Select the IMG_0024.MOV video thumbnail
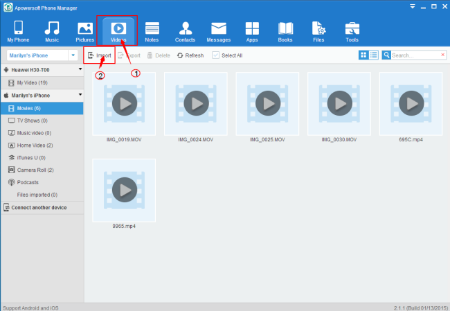450x311 pixels. [196, 104]
